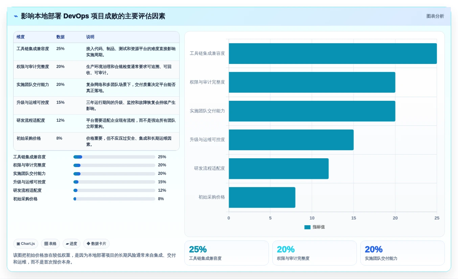Click description starting 价格重要
This screenshot has width=458, height=279.
129,141
